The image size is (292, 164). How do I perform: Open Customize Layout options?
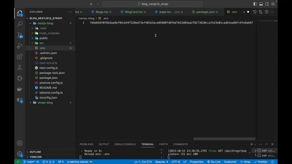(x=273, y=4)
